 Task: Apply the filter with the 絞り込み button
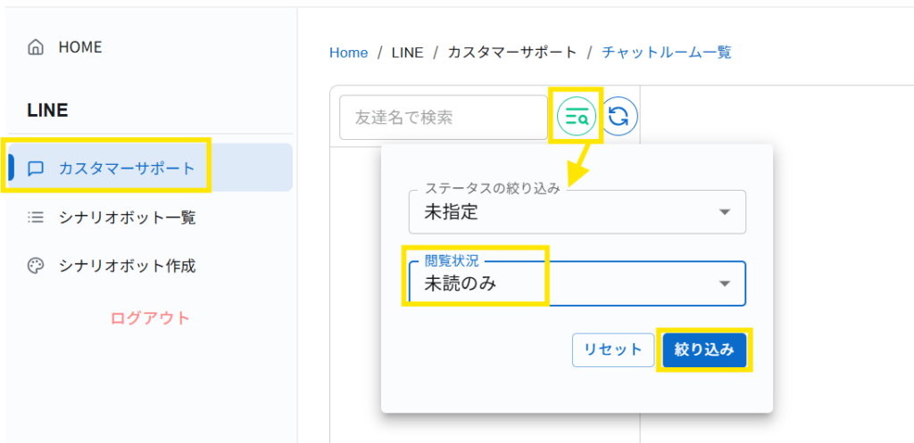(704, 349)
